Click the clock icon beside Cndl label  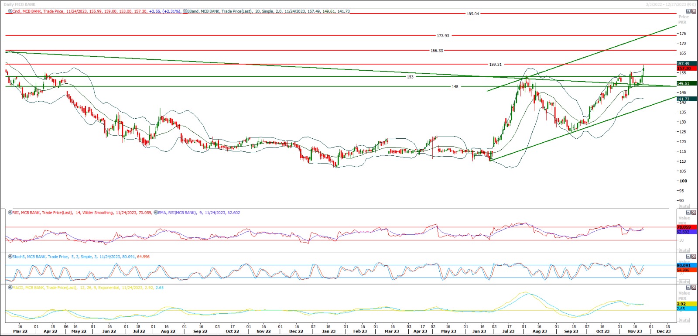click(10, 11)
